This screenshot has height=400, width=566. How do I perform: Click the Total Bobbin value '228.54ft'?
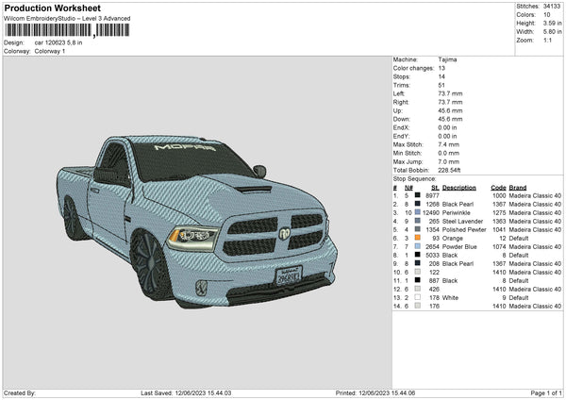pos(449,170)
